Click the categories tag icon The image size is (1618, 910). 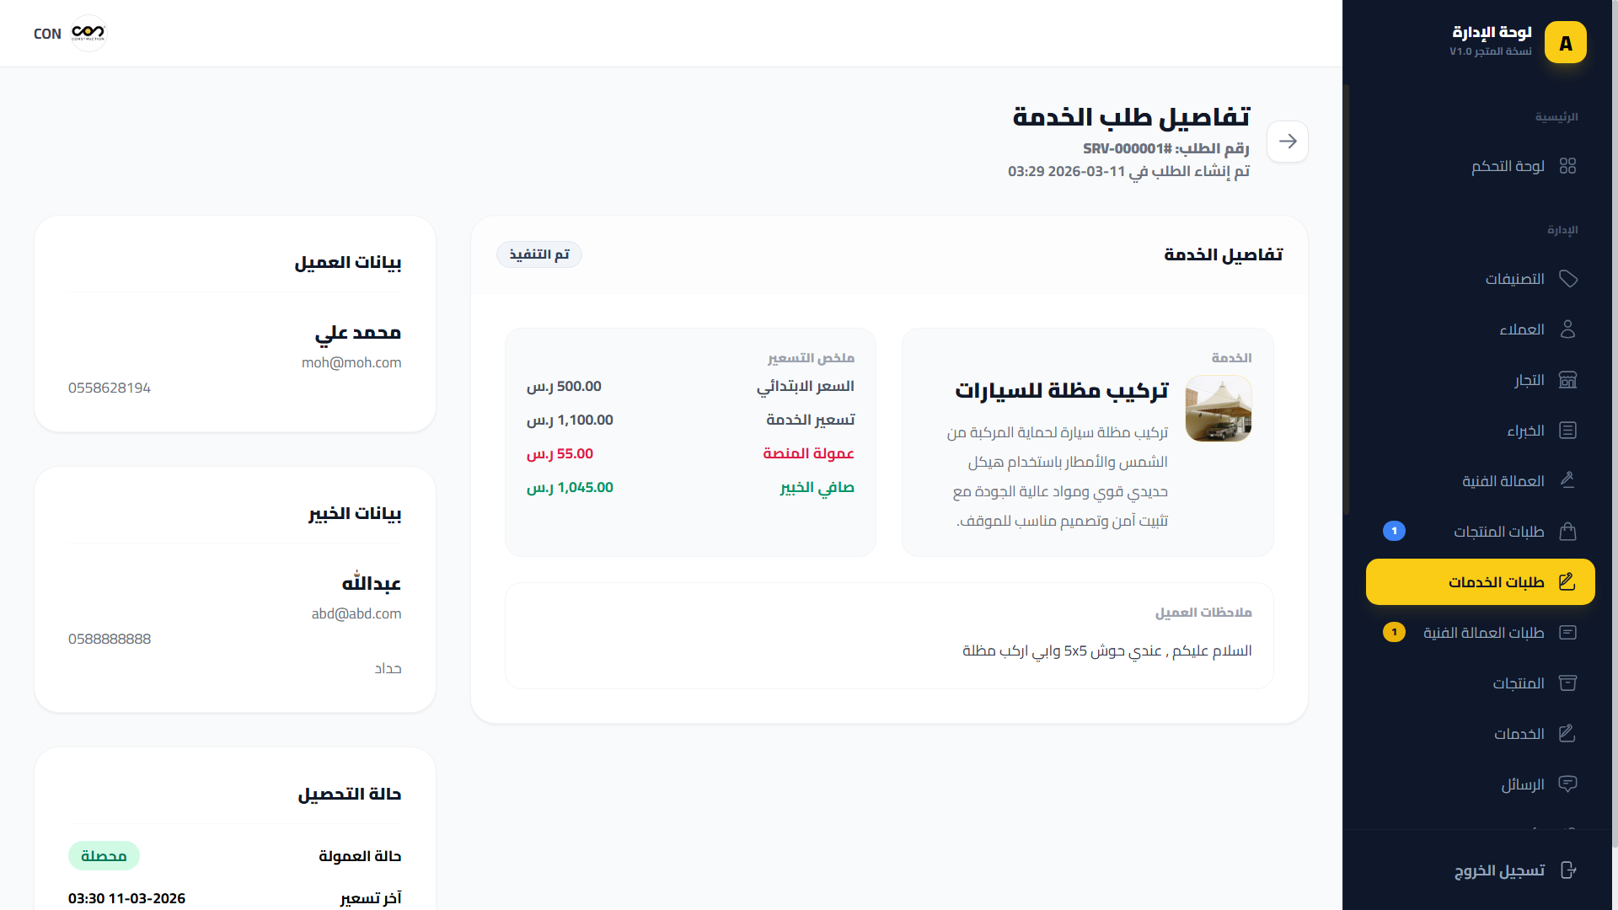click(1567, 279)
